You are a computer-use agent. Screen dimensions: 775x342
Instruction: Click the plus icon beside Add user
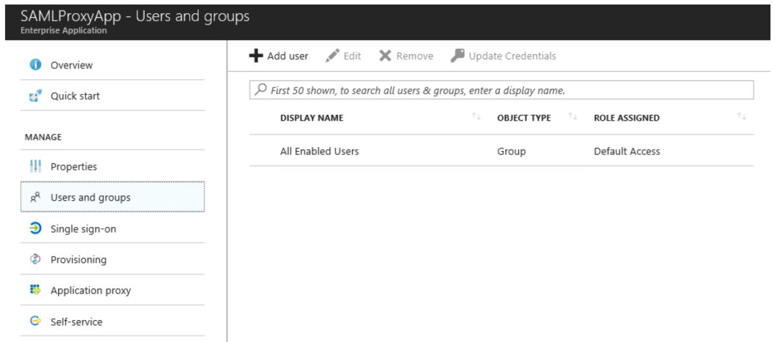click(x=256, y=56)
